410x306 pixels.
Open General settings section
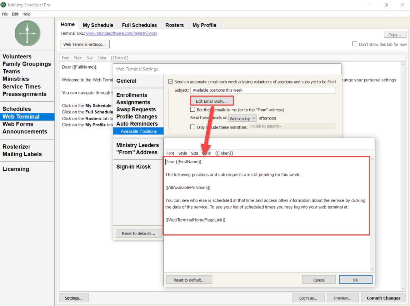pos(126,81)
